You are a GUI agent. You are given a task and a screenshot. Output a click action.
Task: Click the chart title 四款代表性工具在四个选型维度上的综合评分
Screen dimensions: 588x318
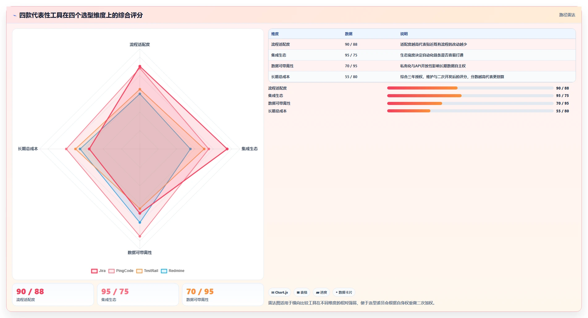pos(81,15)
